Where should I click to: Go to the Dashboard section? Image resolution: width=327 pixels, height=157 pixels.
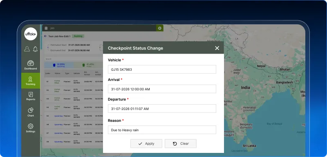click(x=31, y=65)
